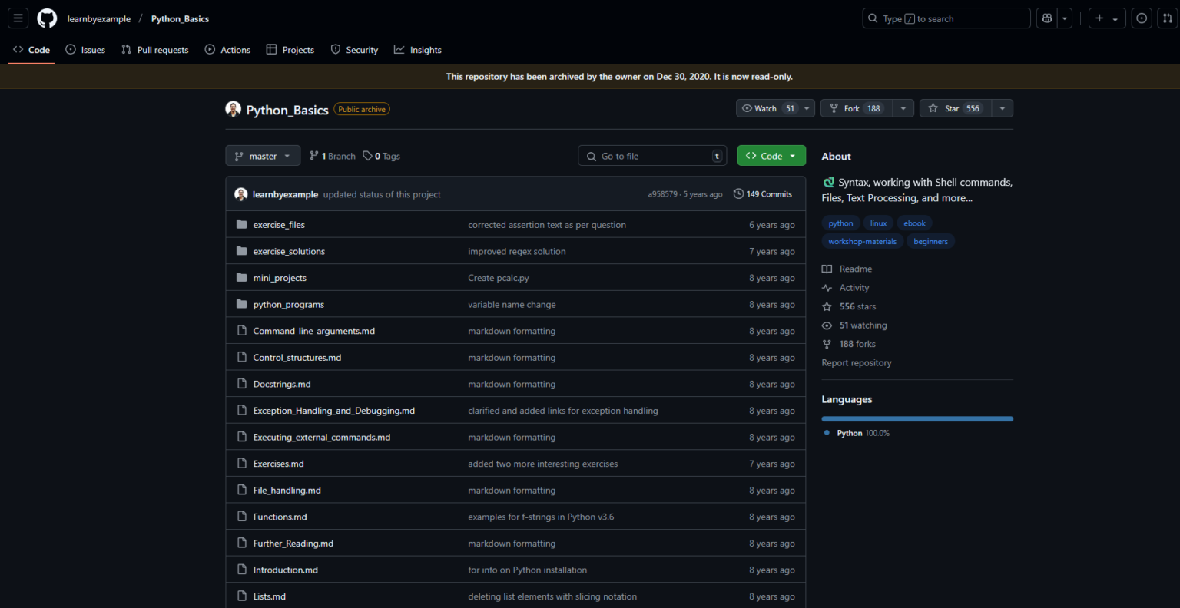Open notifications inbox icon

coord(1141,18)
